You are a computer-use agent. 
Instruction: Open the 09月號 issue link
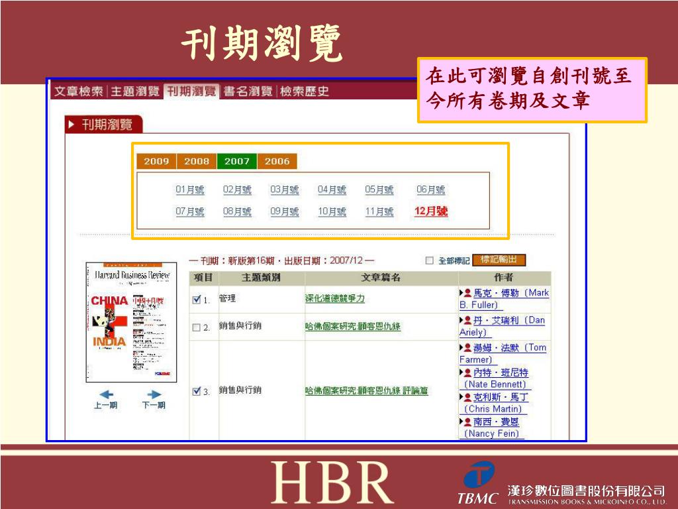pos(285,211)
